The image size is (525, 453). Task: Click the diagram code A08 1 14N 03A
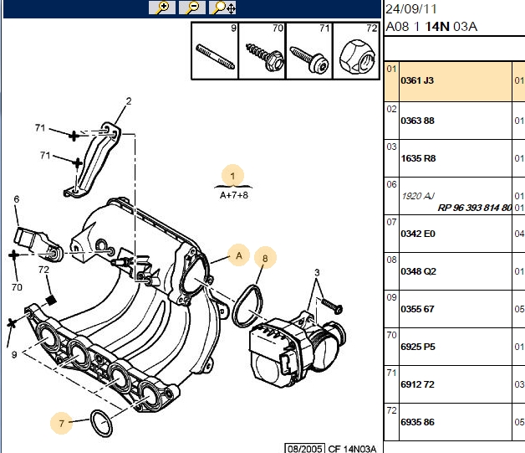431,27
